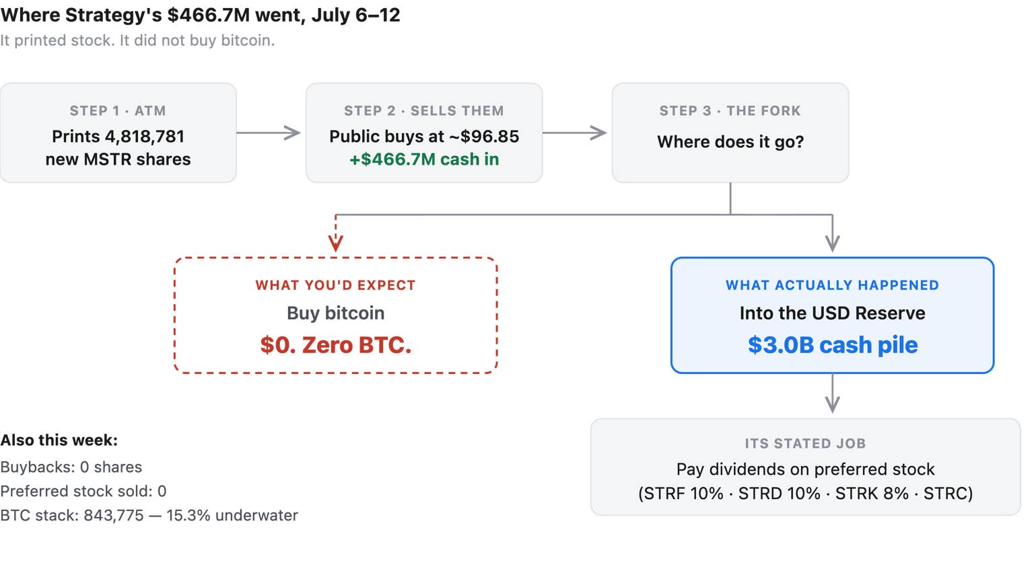1034x577 pixels.
Task: Click the gray arrowhead above What Actually Happened
Action: (x=833, y=242)
